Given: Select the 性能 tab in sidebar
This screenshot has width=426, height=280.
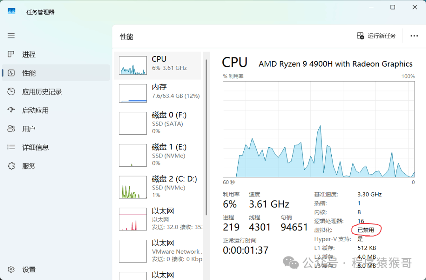Looking at the screenshot, I should click(x=56, y=73).
